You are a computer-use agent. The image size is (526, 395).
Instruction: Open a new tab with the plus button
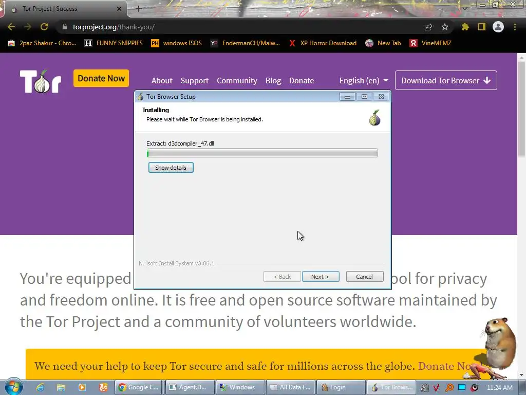click(x=139, y=9)
